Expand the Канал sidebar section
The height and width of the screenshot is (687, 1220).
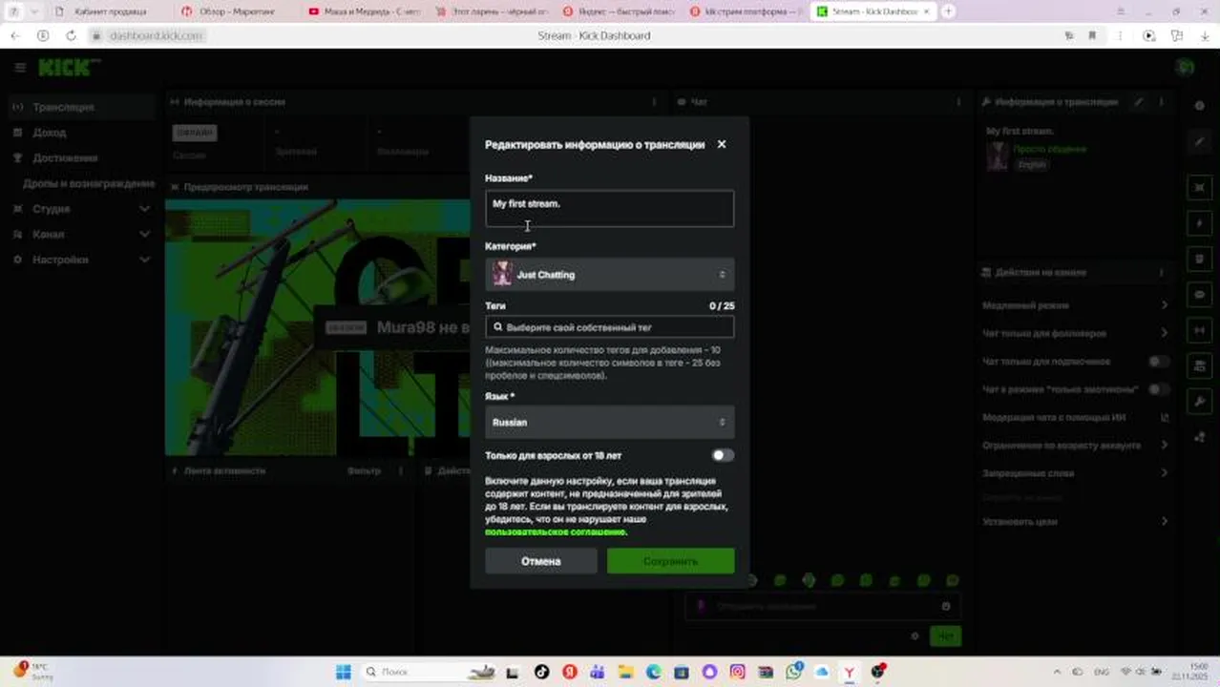(79, 234)
